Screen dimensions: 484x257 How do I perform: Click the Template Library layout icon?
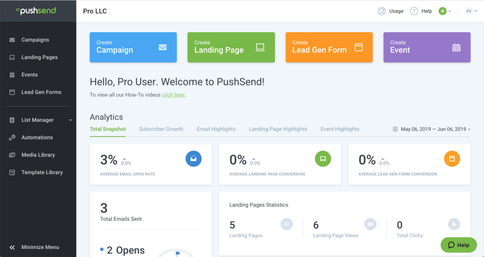[x=12, y=173]
